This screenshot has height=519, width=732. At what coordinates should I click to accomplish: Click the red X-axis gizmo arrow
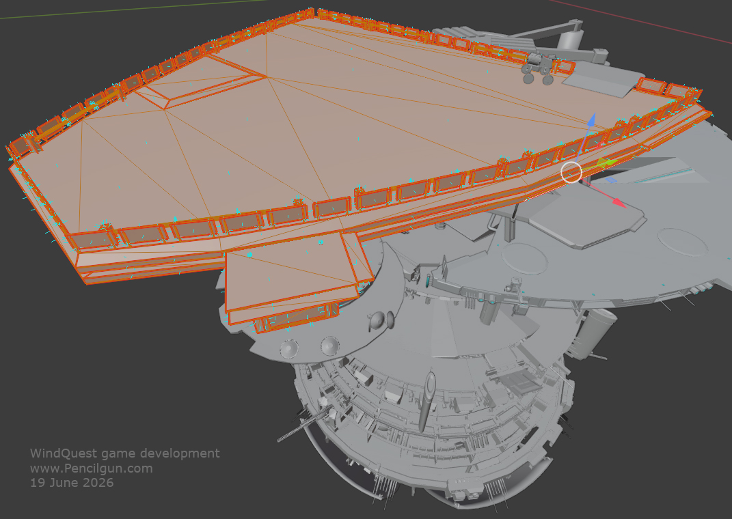coord(618,202)
